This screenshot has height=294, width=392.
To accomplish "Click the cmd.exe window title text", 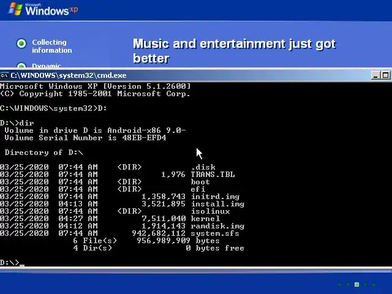I will pyautogui.click(x=69, y=75).
